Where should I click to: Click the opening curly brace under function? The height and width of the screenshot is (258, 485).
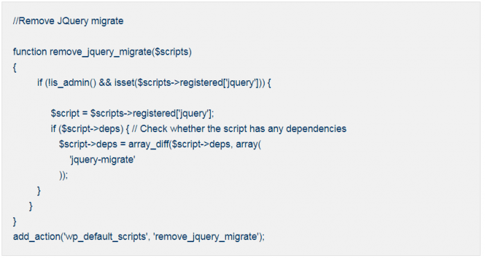pos(15,68)
